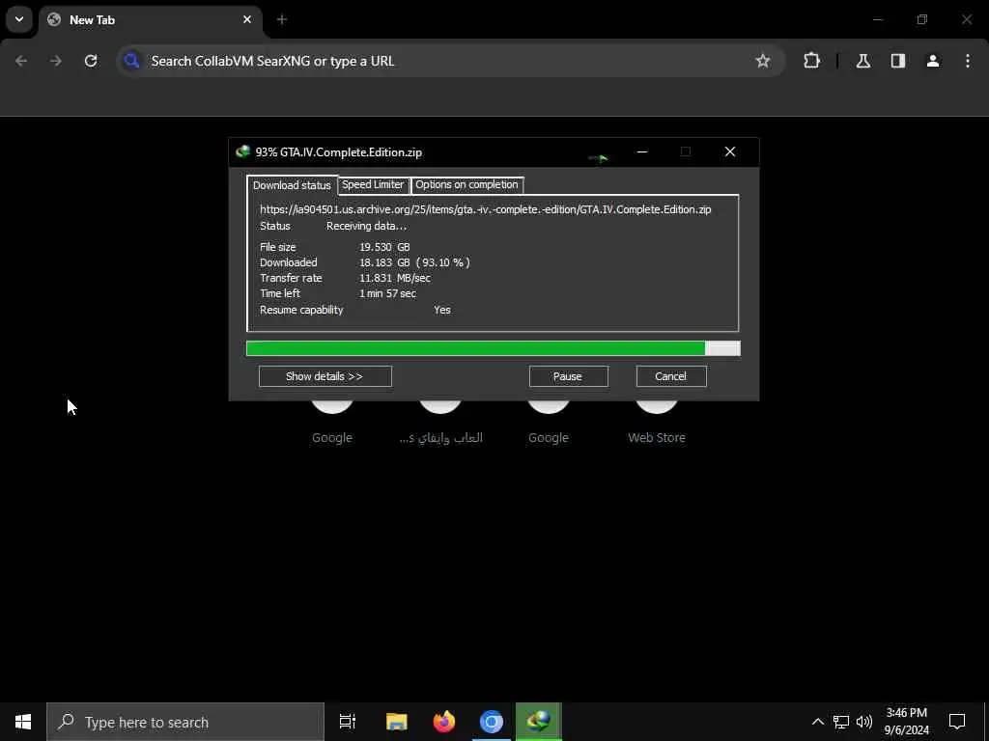The width and height of the screenshot is (989, 741).
Task: Open Chrome extensions puzzle icon
Action: 811,61
